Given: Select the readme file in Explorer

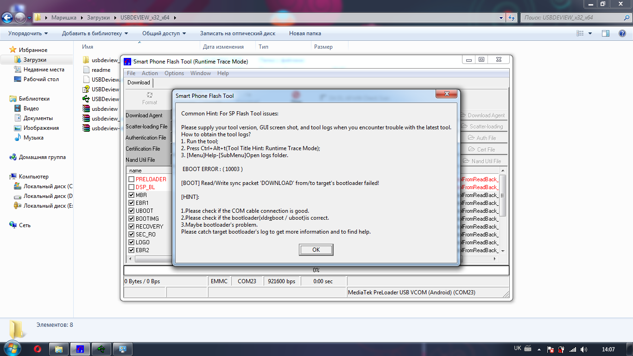Looking at the screenshot, I should click(x=101, y=70).
